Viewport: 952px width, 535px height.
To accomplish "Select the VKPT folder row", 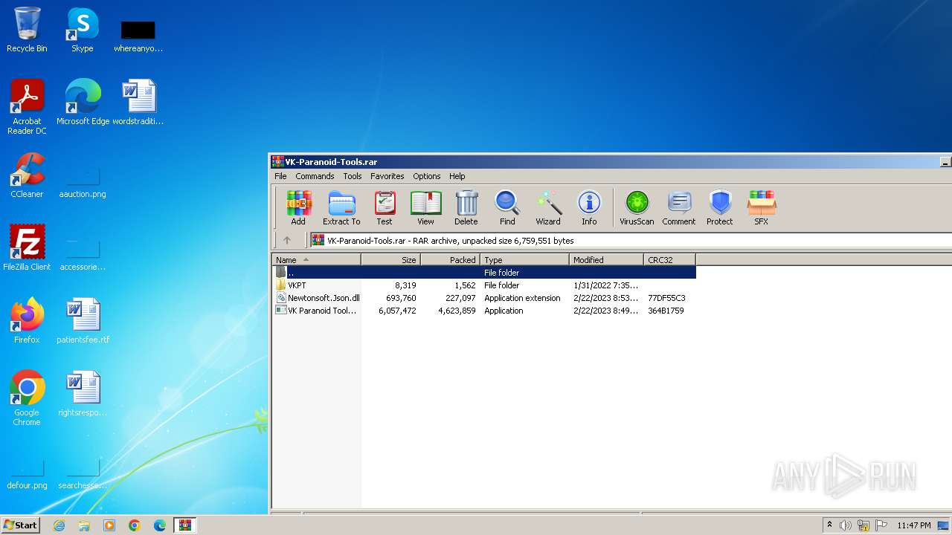I will (x=484, y=285).
